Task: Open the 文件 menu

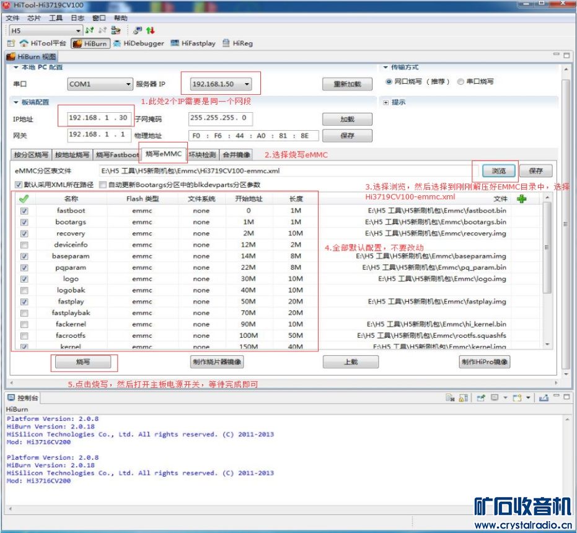Action: pyautogui.click(x=12, y=18)
